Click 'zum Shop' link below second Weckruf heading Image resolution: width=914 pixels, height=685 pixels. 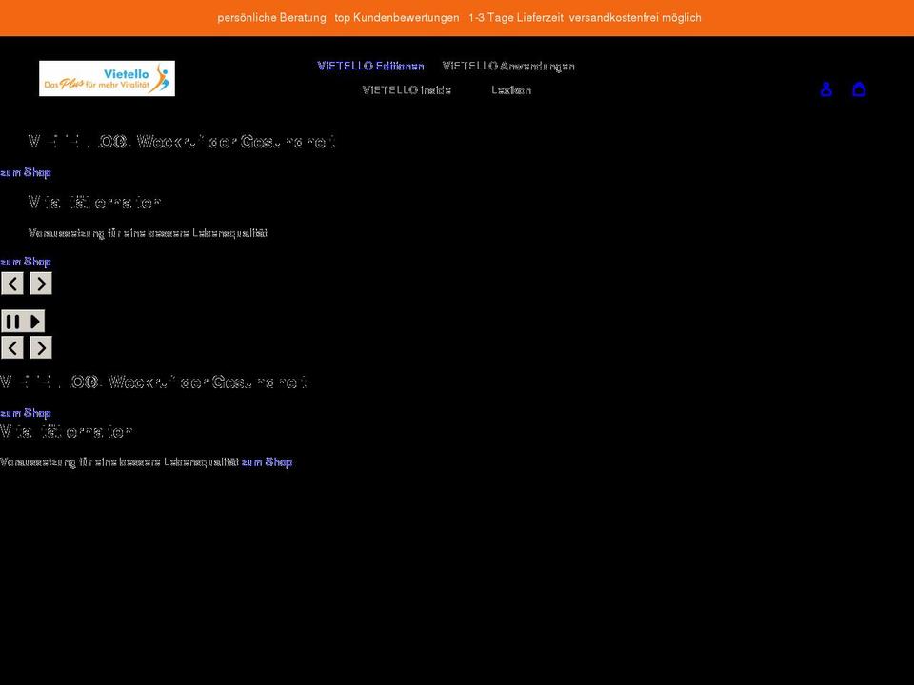point(26,413)
